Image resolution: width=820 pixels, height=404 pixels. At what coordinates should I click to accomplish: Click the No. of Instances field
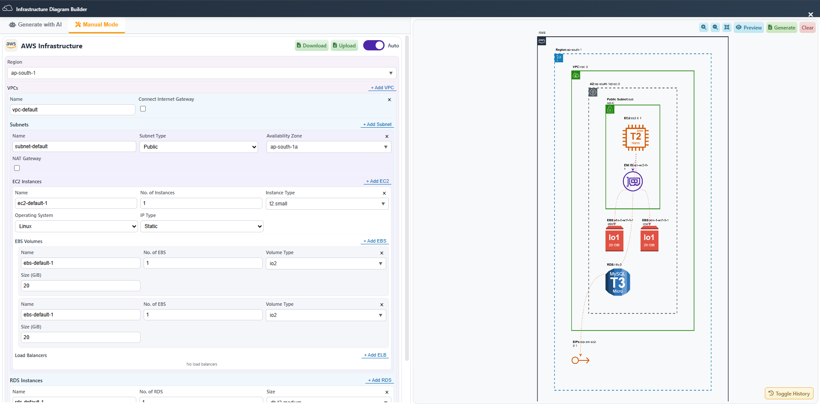(x=201, y=203)
